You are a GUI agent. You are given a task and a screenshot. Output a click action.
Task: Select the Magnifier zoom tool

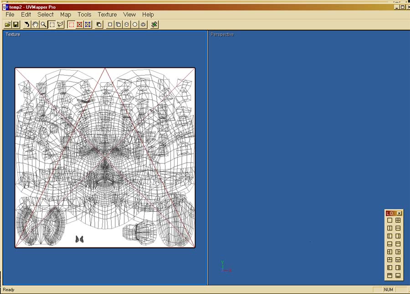pyautogui.click(x=43, y=24)
